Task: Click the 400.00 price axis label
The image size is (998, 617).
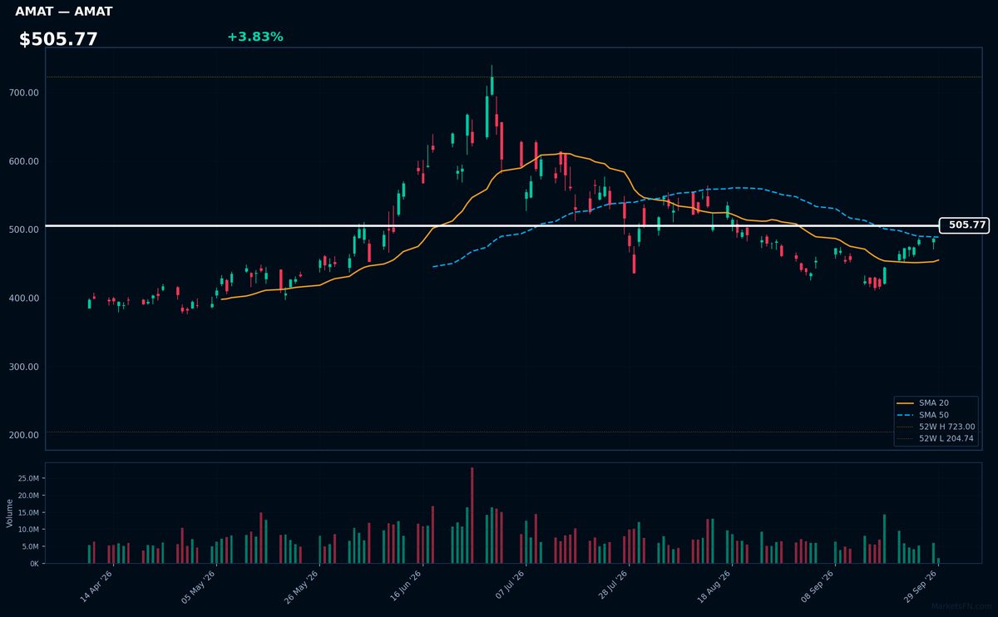Action: [x=24, y=299]
